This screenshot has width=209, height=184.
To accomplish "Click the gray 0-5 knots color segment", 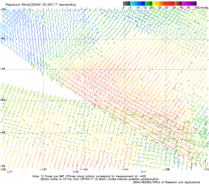I will click(x=127, y=3).
